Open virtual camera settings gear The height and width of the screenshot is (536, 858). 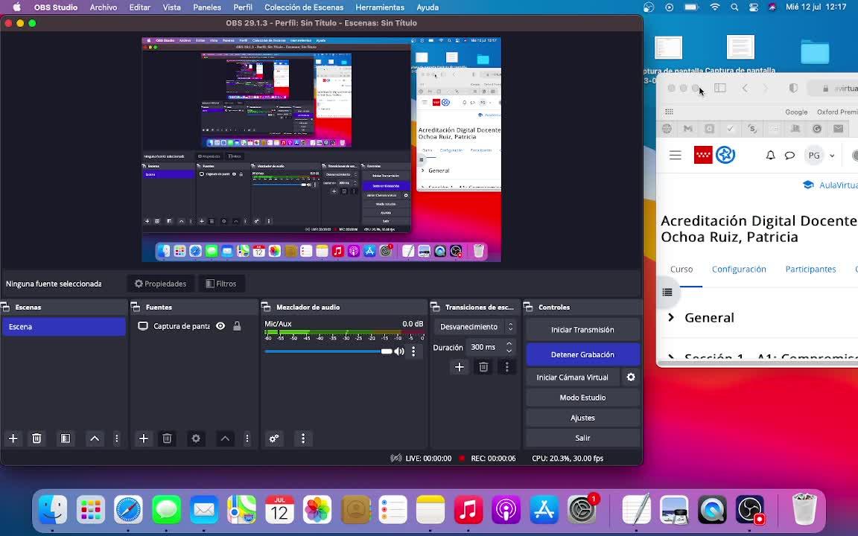tap(631, 377)
